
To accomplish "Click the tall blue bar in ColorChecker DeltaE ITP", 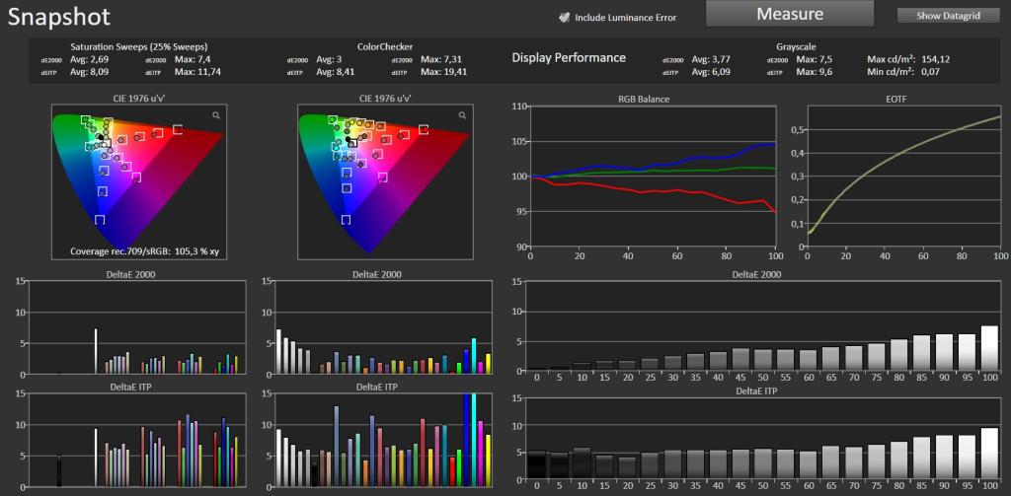I will click(466, 440).
